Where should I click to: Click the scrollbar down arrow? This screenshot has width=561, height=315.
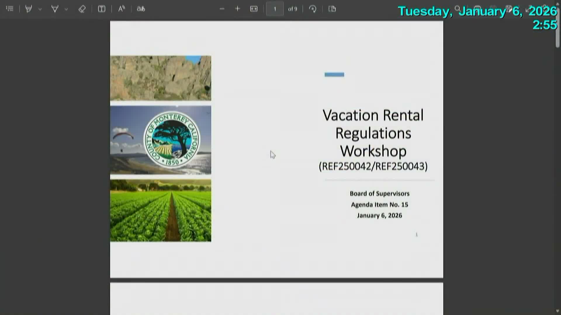point(557,311)
